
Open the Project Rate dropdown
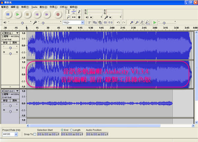16,134
